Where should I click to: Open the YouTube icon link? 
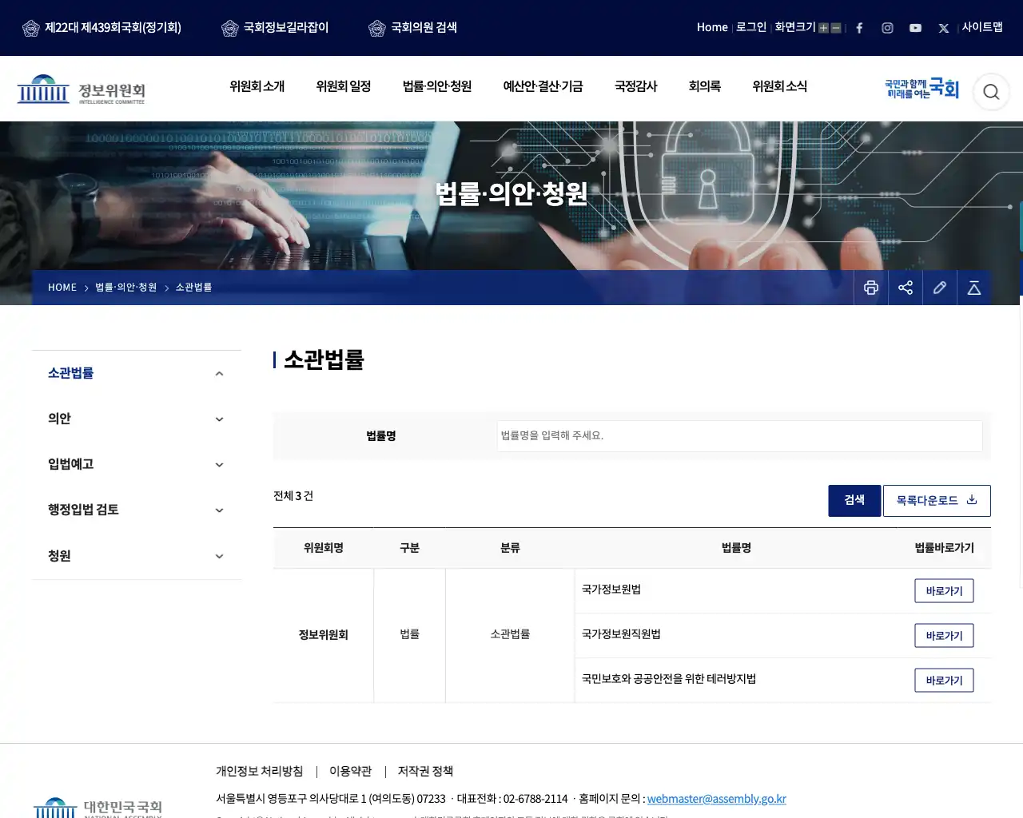[x=915, y=28]
